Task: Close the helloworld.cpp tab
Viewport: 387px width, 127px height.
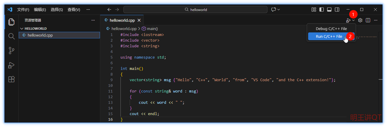Action: (x=139, y=20)
